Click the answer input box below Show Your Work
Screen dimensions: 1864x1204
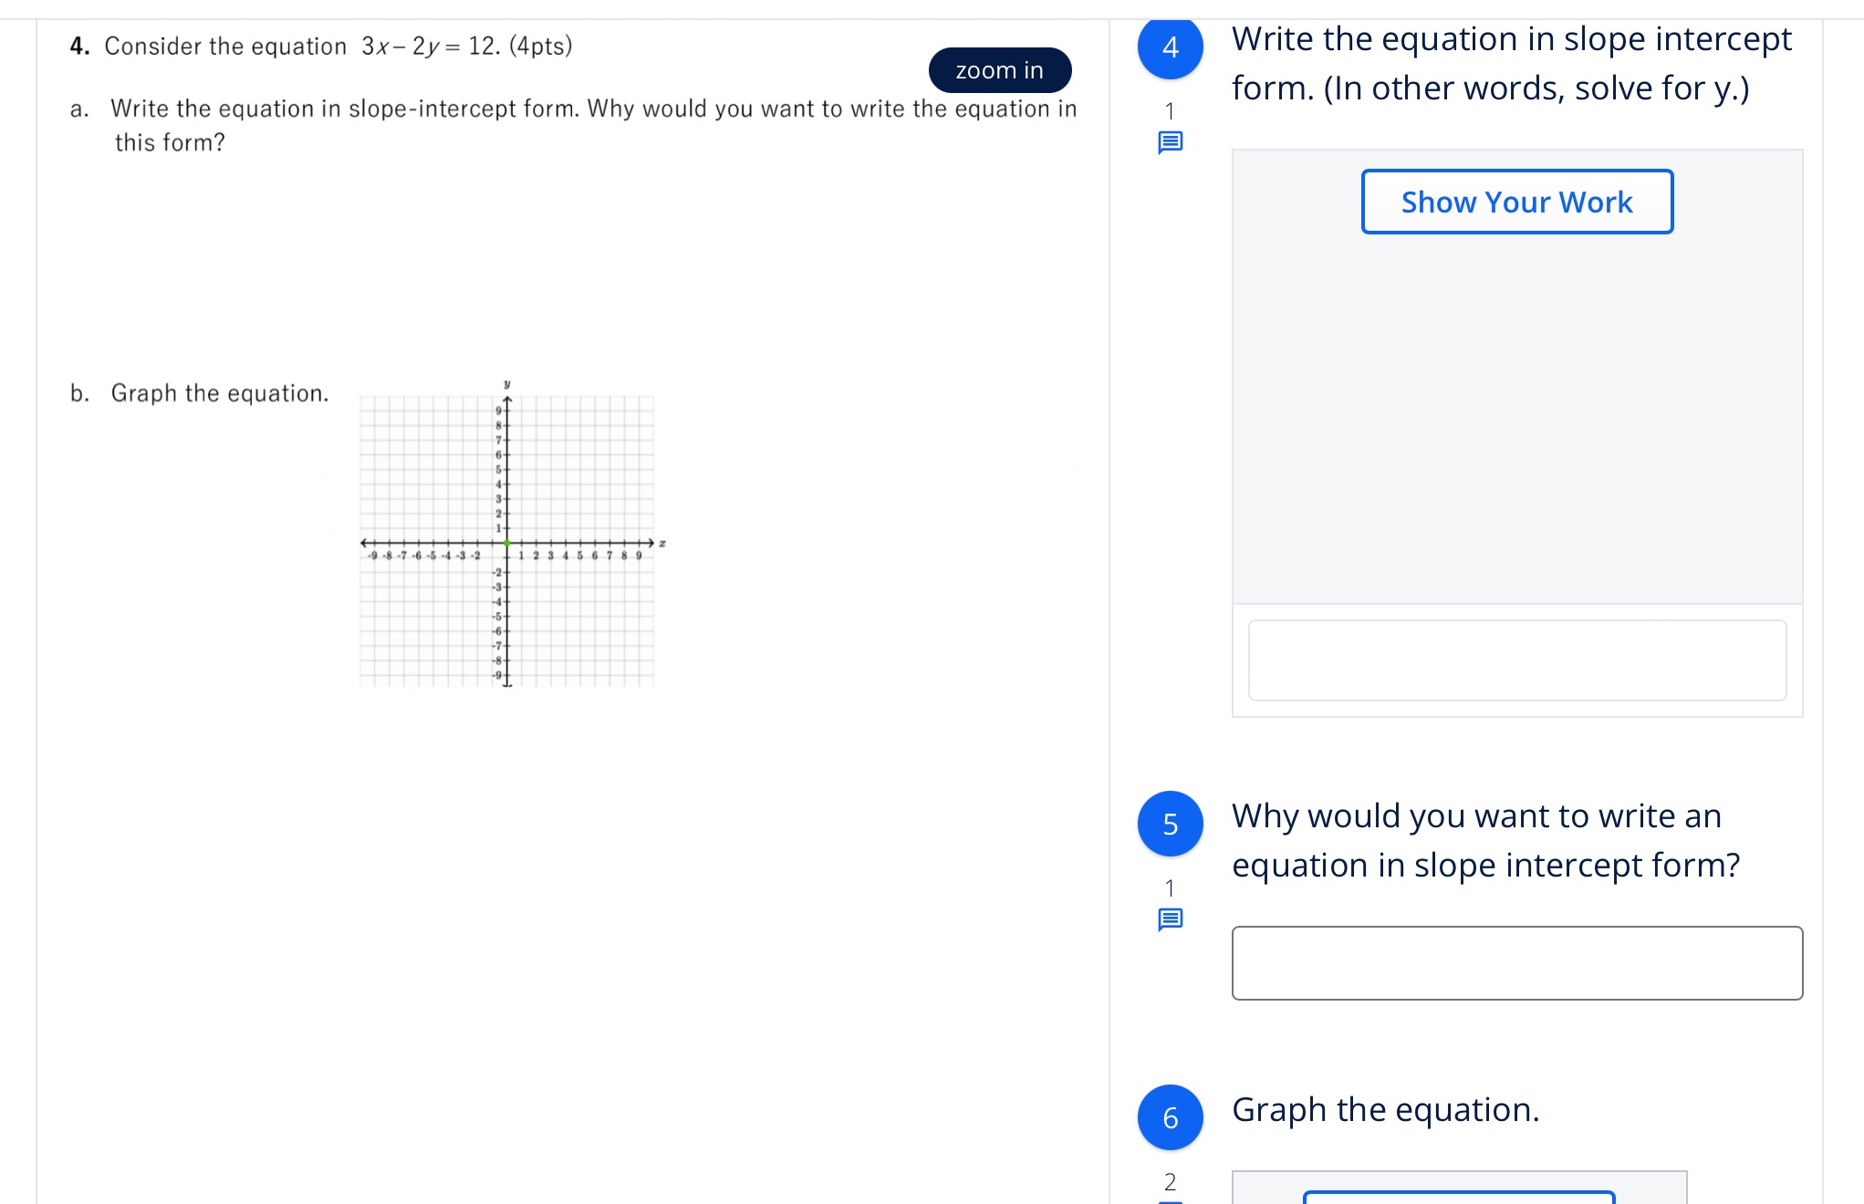(1517, 659)
